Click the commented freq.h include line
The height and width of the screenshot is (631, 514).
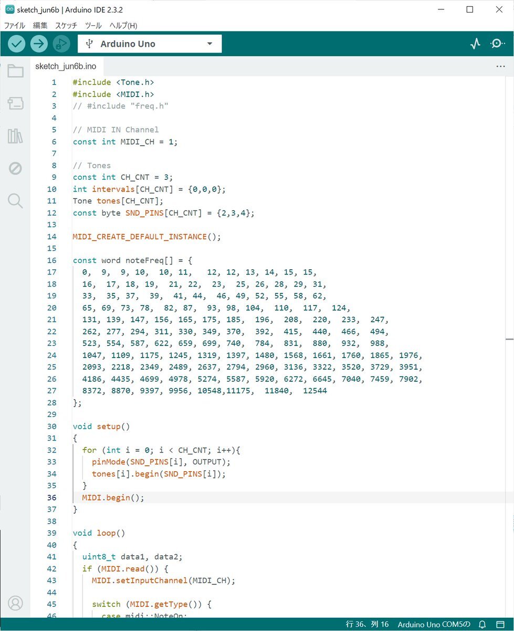121,106
